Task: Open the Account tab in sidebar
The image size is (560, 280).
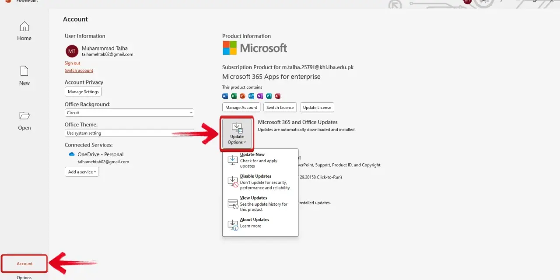Action: [24, 263]
